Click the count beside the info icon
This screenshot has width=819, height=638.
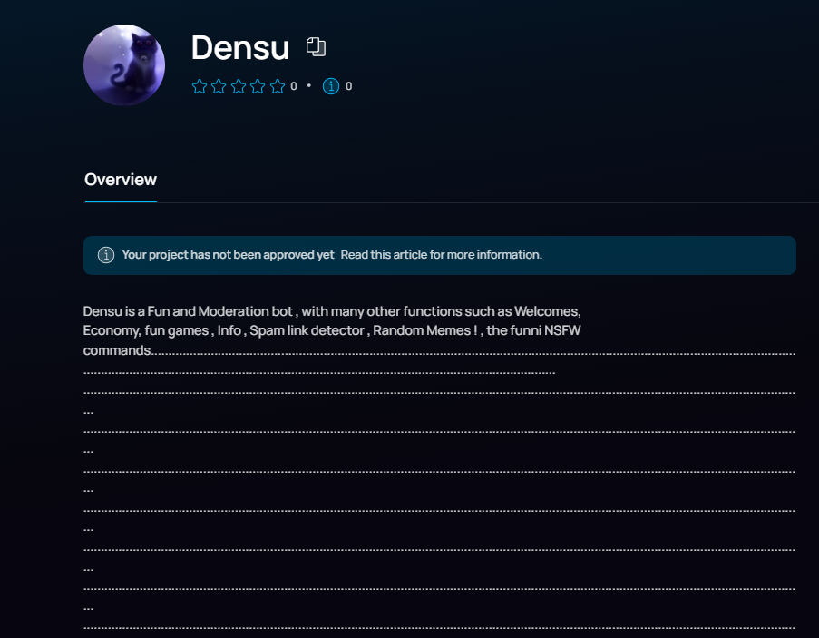click(x=348, y=86)
